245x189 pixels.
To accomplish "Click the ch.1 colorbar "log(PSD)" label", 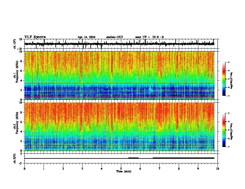I will 232,81.
